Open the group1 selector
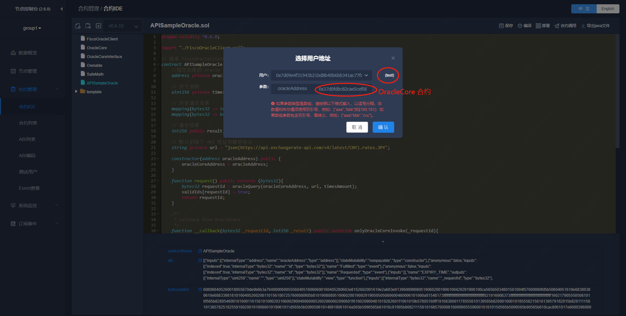Screen dimensions: 626x316 tap(32, 28)
